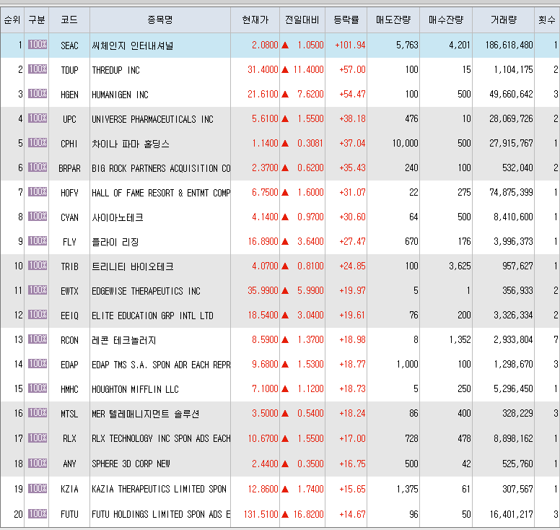Image resolution: width=560 pixels, height=530 pixels.
Task: Click buy quantity 3,625
Action: point(460,266)
